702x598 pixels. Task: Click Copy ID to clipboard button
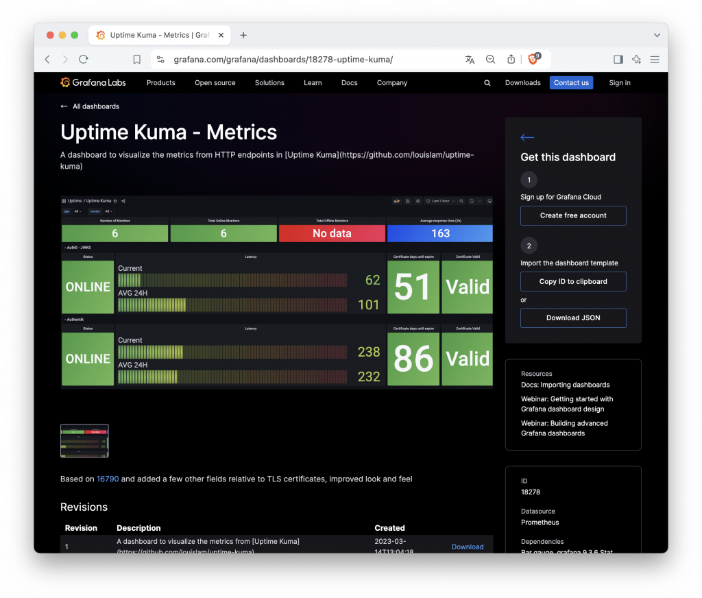pos(573,281)
